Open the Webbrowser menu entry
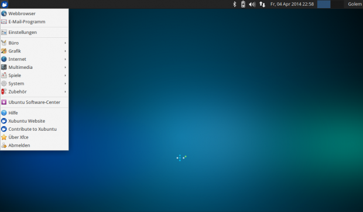 pos(35,13)
